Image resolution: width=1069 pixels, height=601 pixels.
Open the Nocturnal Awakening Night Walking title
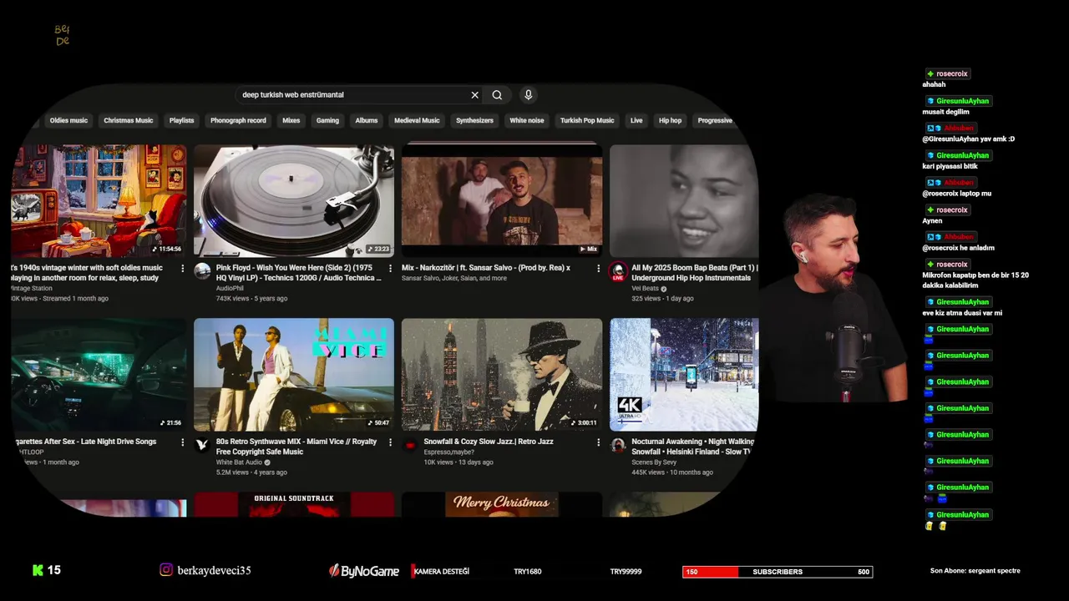(x=692, y=447)
